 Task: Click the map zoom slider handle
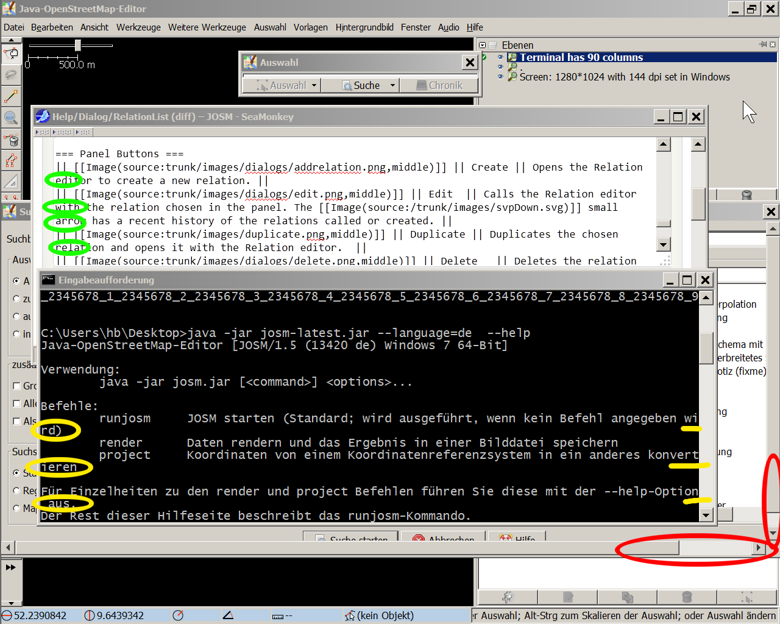coord(77,45)
